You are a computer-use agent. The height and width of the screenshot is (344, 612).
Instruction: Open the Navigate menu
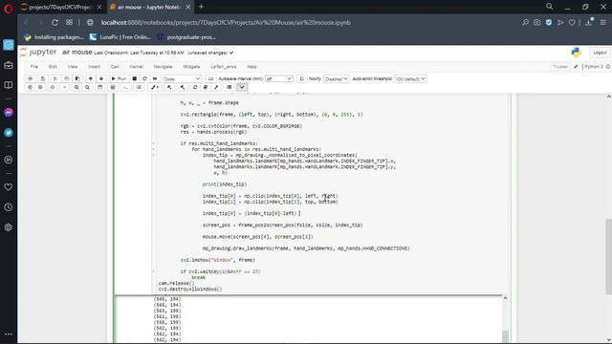[x=163, y=67]
